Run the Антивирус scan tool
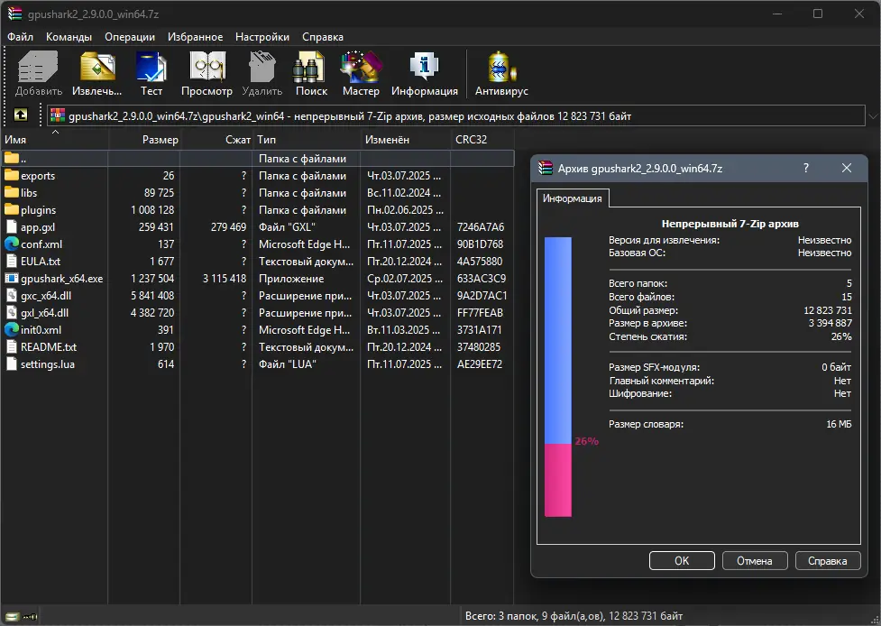Screen dimensions: 881x626 501,73
